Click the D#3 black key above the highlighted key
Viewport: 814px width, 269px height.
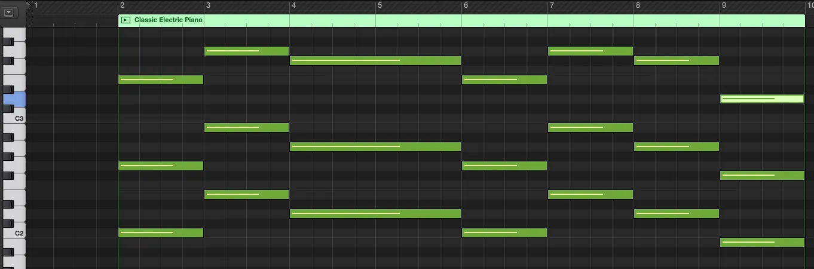[x=8, y=90]
